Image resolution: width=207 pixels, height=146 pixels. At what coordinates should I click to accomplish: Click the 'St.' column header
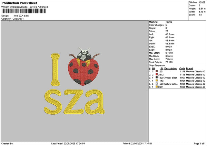click(162, 69)
